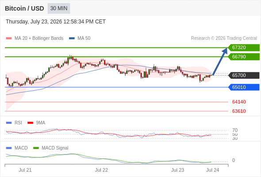Click the MA 50 blue legend swatch
Image resolution: width=261 pixels, height=177 pixels.
pos(72,38)
